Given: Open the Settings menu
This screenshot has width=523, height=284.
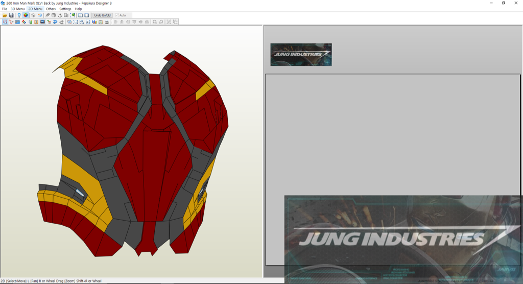Looking at the screenshot, I should [65, 9].
